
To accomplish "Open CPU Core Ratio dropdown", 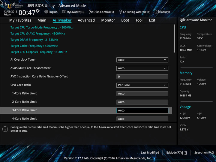I will [x=142, y=85].
